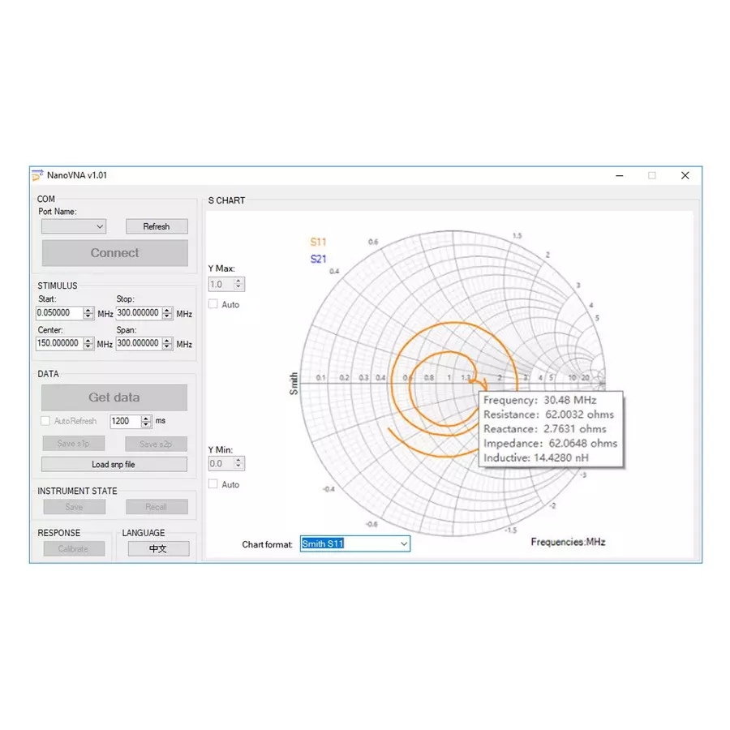Screen dimensions: 730x730
Task: Click the Calibrate button
Action: 74,548
